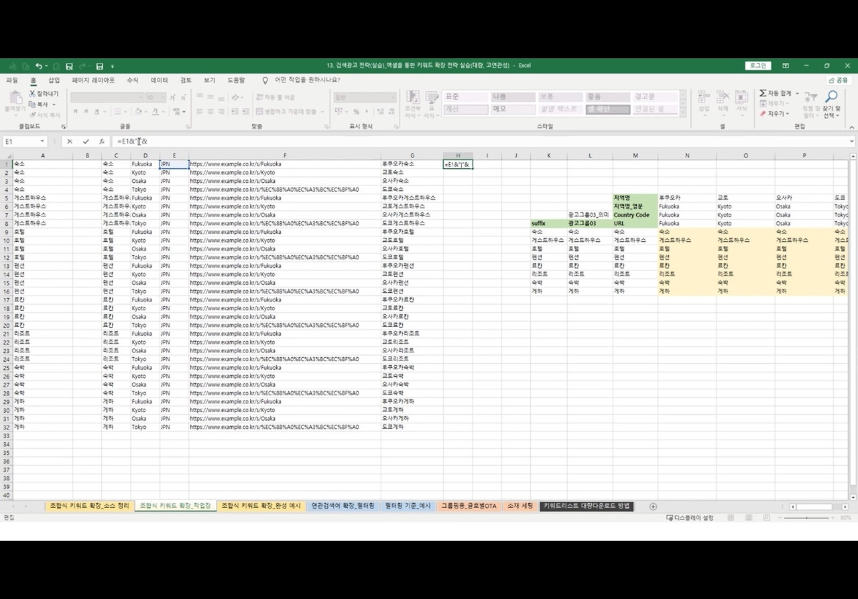Image resolution: width=858 pixels, height=599 pixels.
Task: Open the File (파일) menu tab
Action: [x=12, y=80]
